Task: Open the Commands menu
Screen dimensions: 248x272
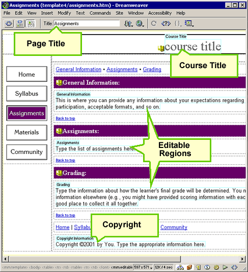Action: click(100, 13)
